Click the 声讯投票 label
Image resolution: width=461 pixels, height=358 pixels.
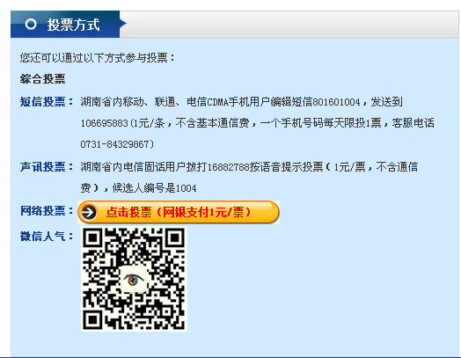pyautogui.click(x=47, y=167)
